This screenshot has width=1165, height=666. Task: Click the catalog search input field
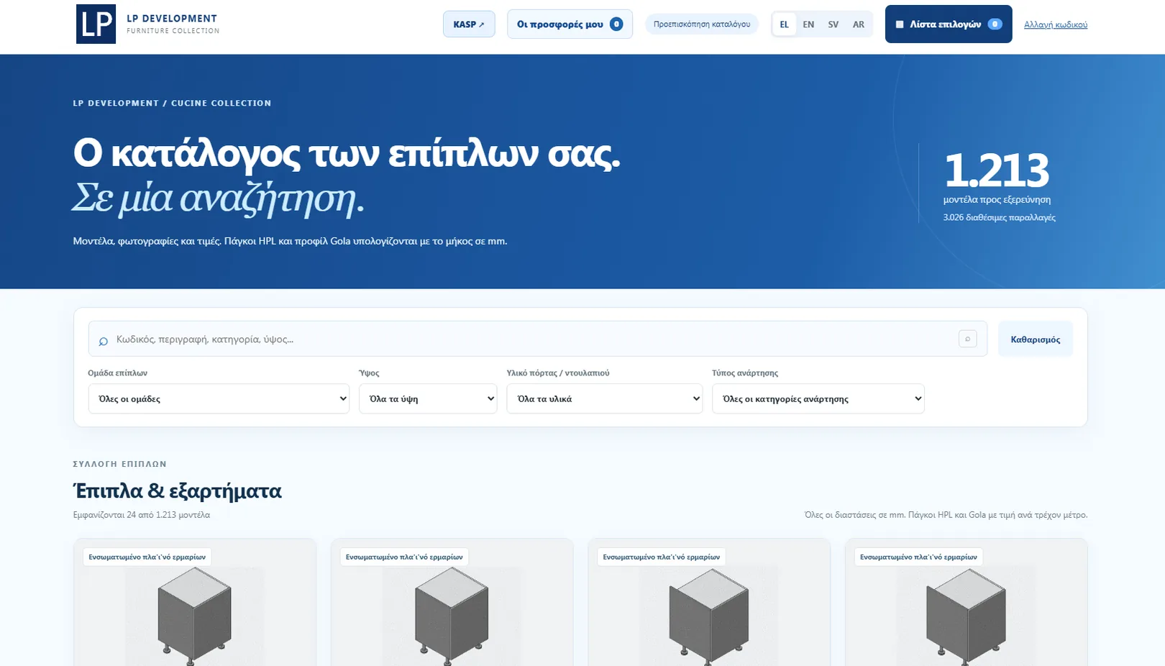click(x=537, y=339)
